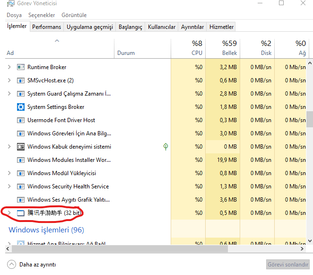Open the Dosya menu

point(14,15)
